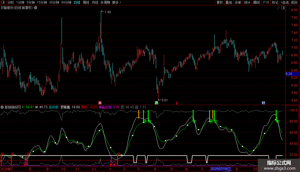The width and height of the screenshot is (300, 172).
Task: Click red $ marker on timeline
Action: [177, 103]
